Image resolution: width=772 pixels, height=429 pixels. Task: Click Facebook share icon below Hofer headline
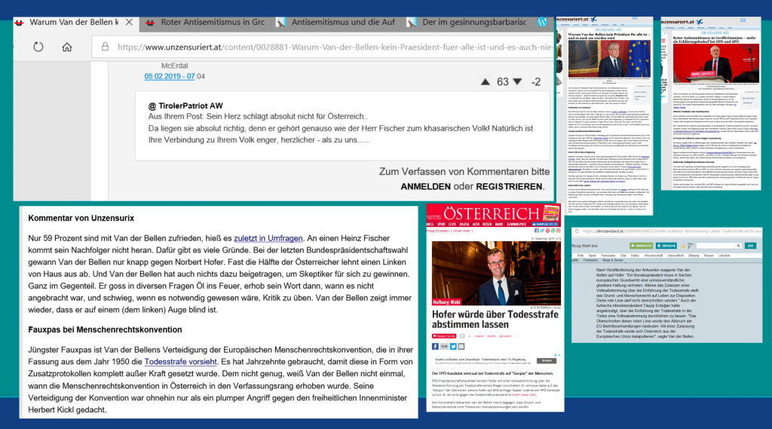click(x=434, y=346)
